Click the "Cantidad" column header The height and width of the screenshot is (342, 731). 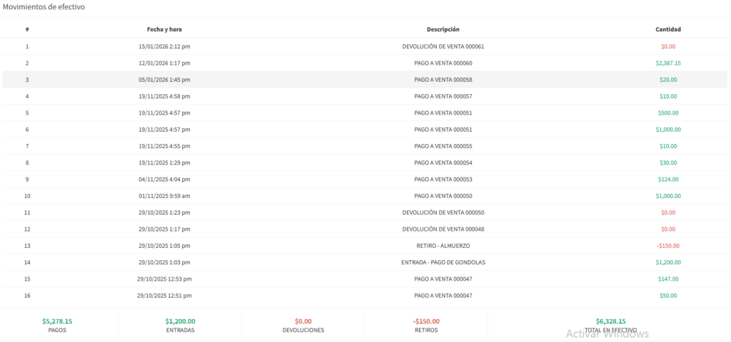pos(668,29)
